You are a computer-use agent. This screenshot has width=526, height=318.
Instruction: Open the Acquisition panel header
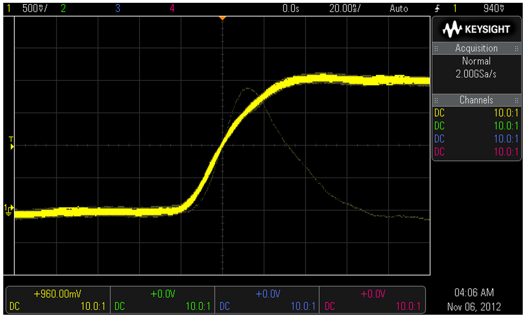point(476,48)
